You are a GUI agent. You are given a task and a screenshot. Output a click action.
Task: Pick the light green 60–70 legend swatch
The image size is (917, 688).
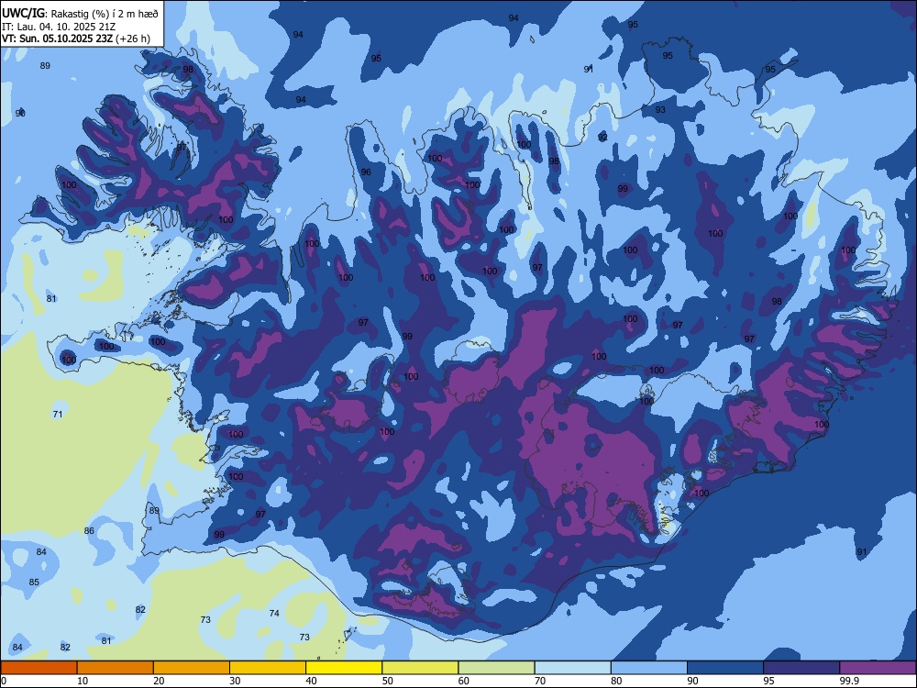(496, 668)
